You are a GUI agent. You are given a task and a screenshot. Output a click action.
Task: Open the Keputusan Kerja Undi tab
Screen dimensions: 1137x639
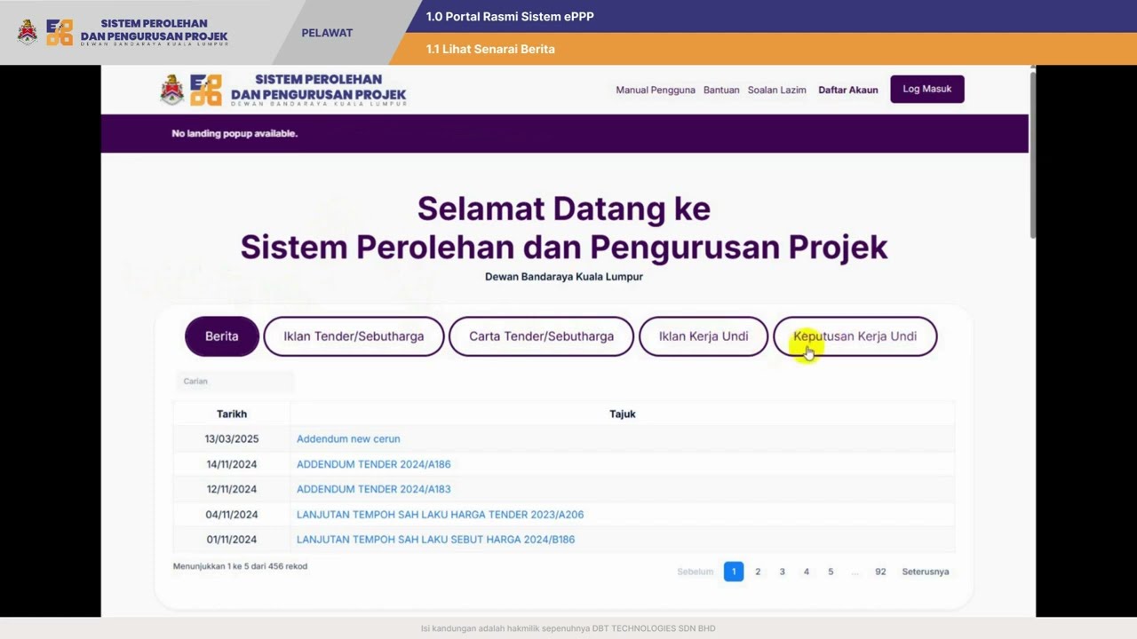point(855,336)
